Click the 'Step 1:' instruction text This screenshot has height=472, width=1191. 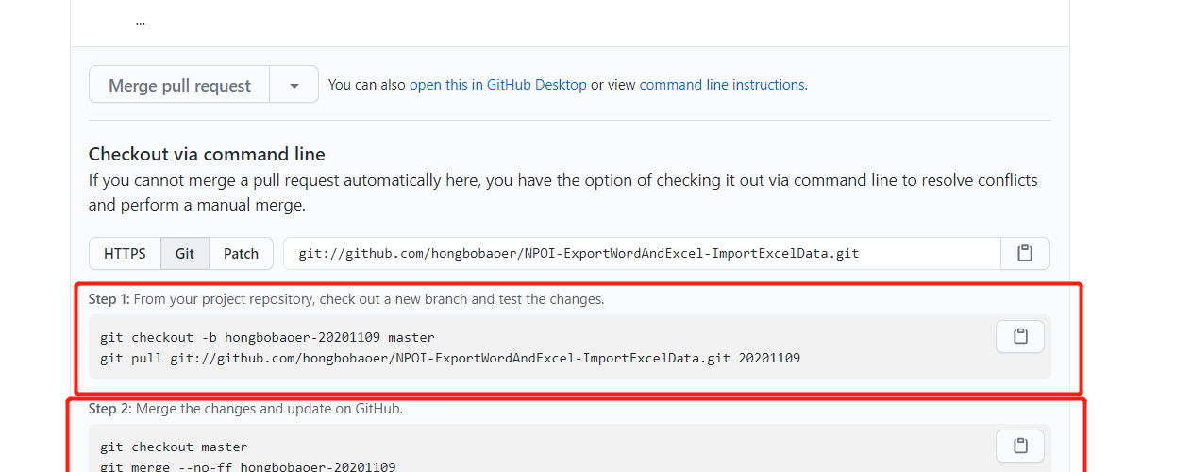pyautogui.click(x=346, y=299)
